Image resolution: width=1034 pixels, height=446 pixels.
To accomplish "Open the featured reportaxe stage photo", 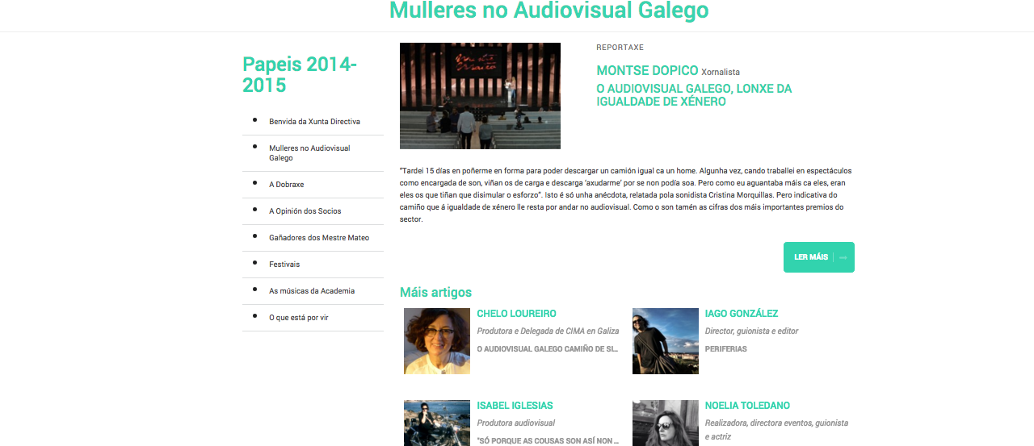I will click(480, 96).
